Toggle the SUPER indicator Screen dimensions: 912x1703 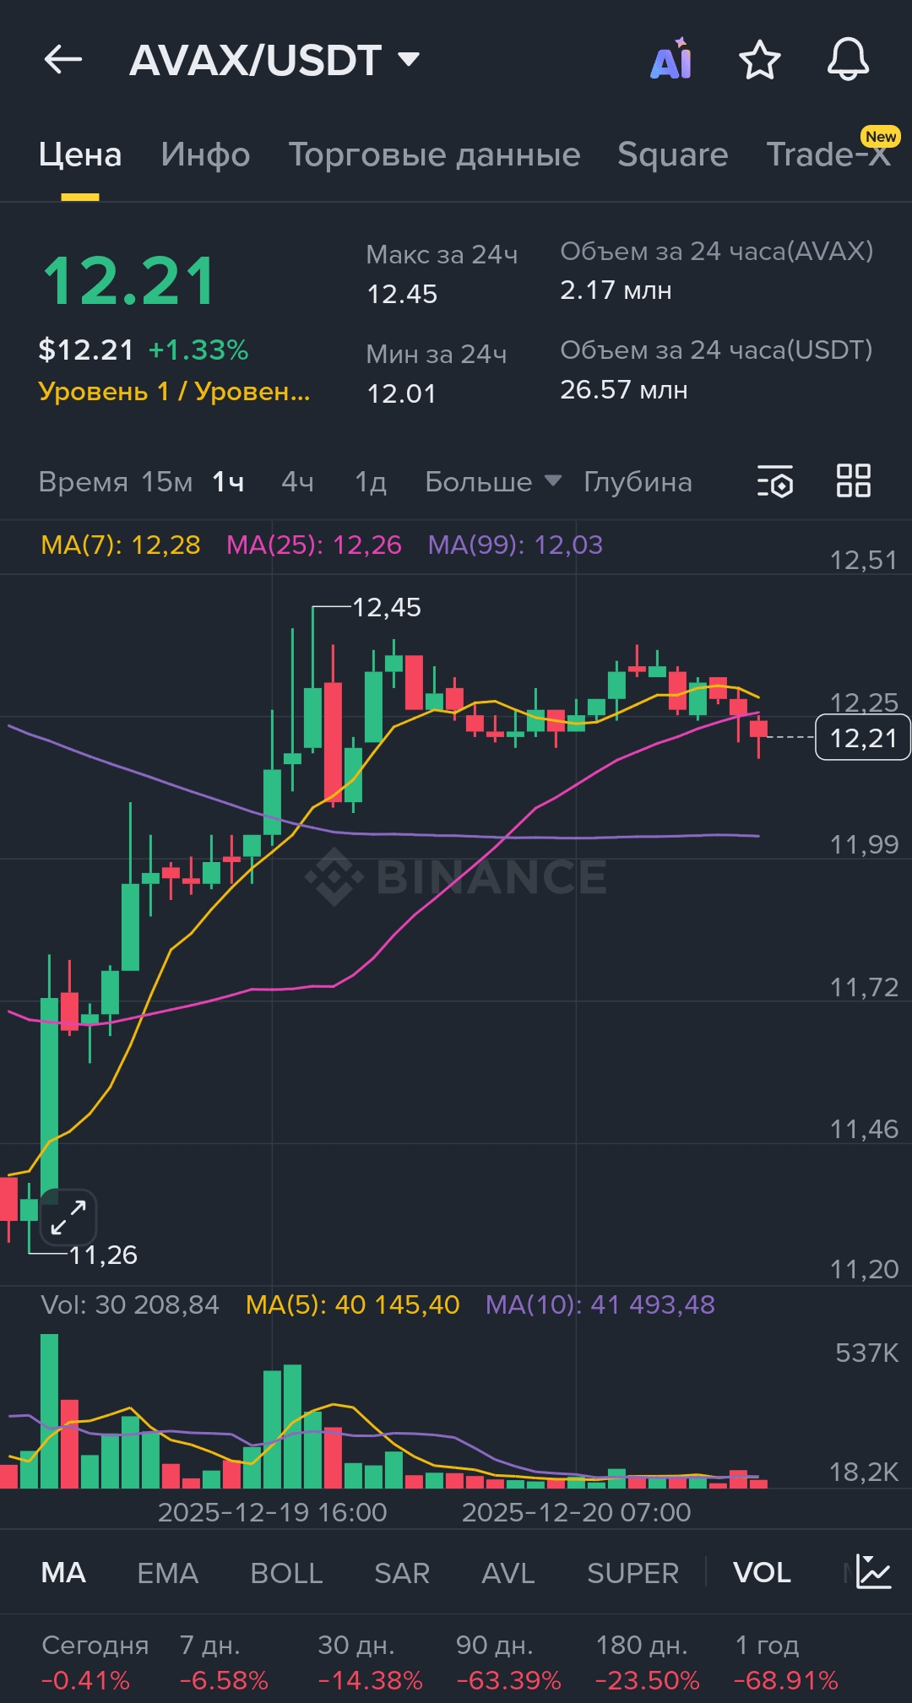632,1573
